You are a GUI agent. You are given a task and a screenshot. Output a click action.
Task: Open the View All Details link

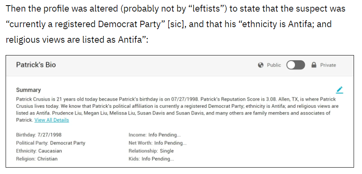point(52,120)
